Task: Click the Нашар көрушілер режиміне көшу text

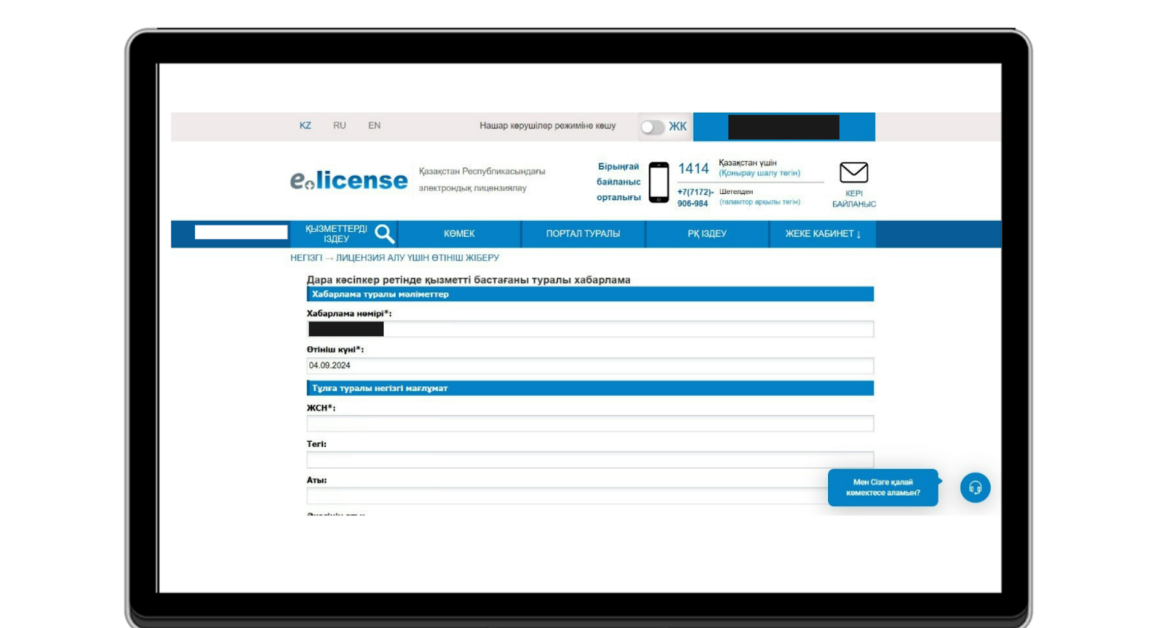Action: tap(547, 126)
